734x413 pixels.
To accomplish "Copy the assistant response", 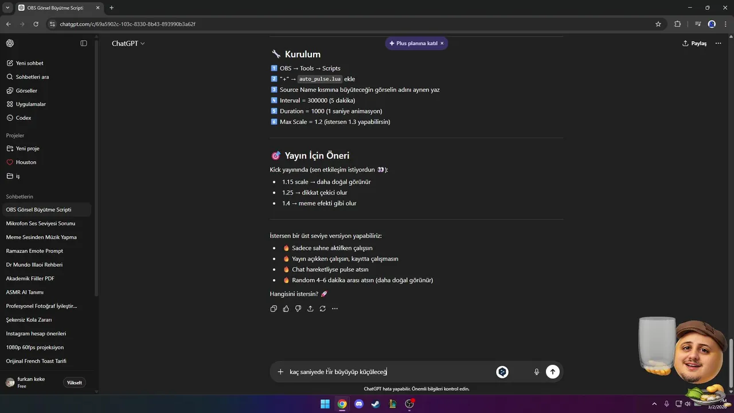I will [274, 309].
